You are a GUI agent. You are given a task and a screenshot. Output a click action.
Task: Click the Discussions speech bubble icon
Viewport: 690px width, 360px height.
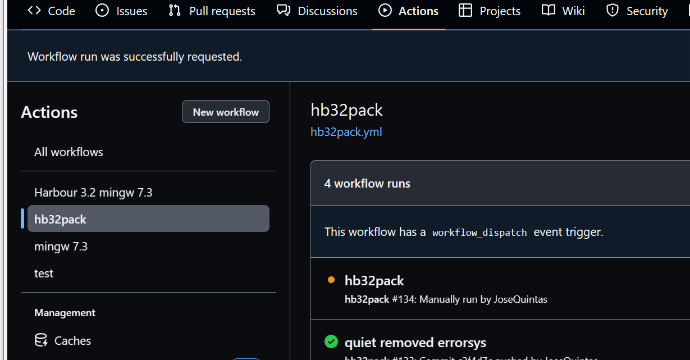point(284,11)
